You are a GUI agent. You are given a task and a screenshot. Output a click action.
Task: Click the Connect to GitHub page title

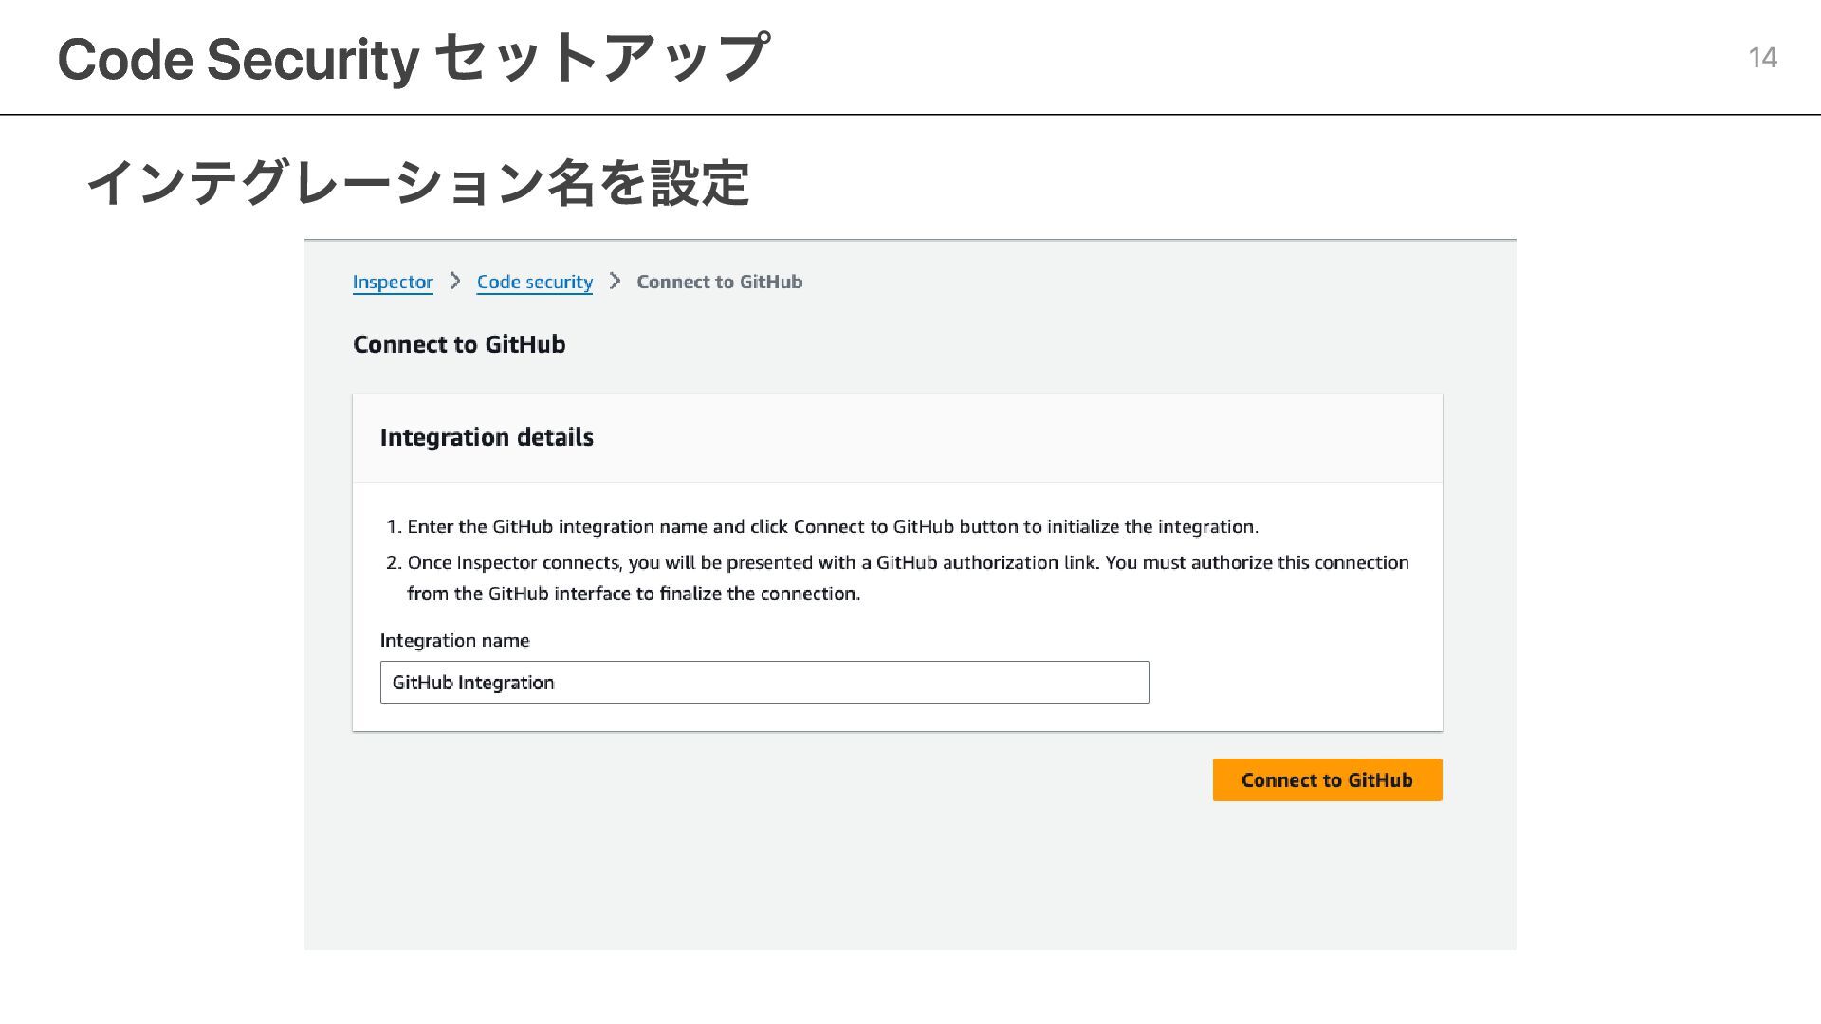point(459,344)
